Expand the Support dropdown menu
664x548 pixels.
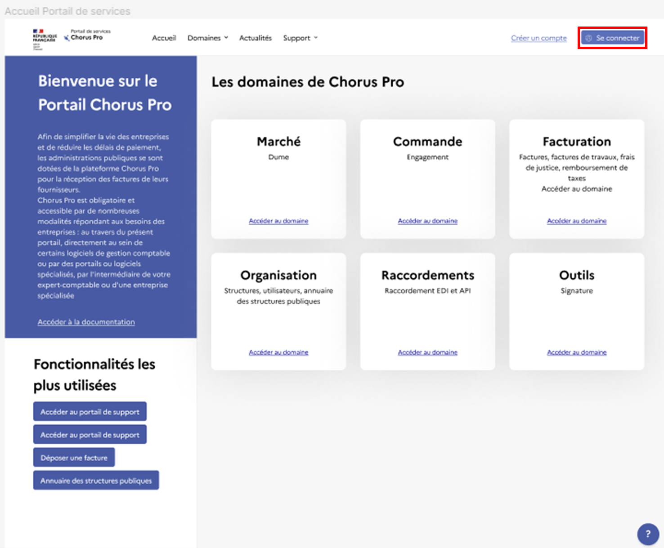301,38
